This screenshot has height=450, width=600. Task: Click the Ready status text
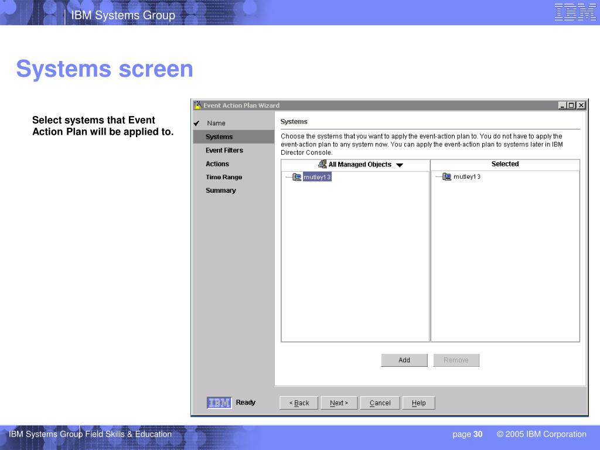(x=246, y=403)
